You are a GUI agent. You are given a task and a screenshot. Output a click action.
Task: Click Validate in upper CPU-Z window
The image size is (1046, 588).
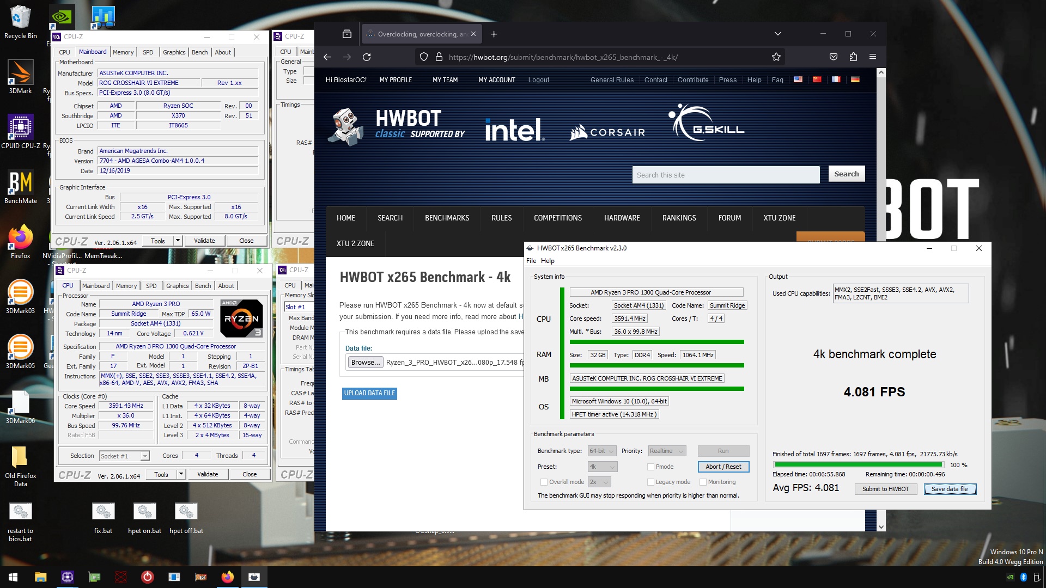coord(204,240)
